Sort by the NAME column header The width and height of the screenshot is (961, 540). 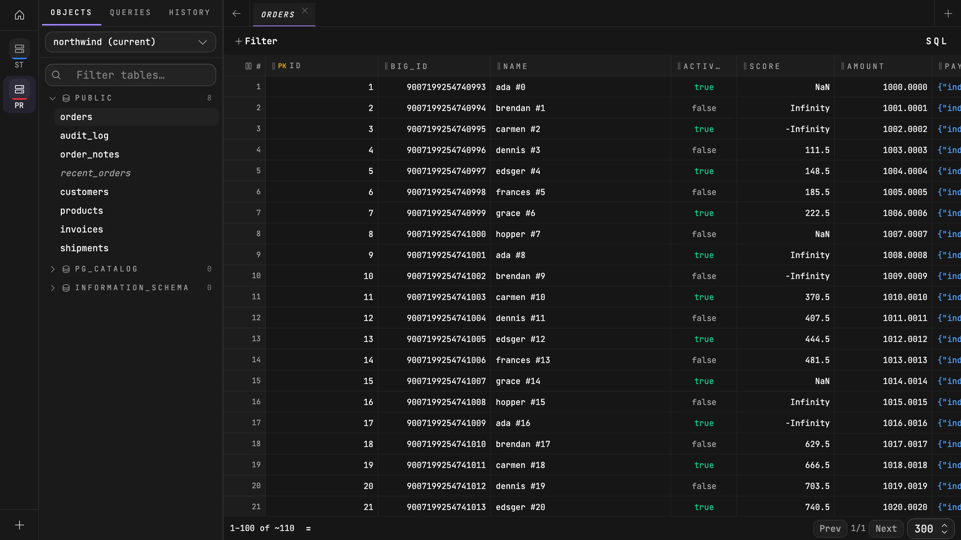581,66
